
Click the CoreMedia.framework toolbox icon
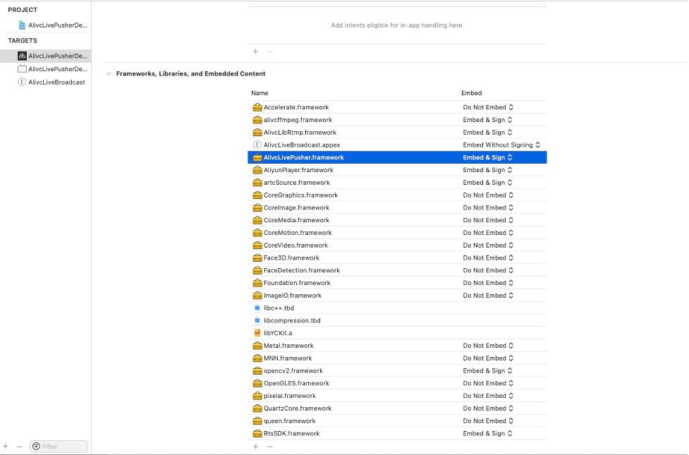257,220
